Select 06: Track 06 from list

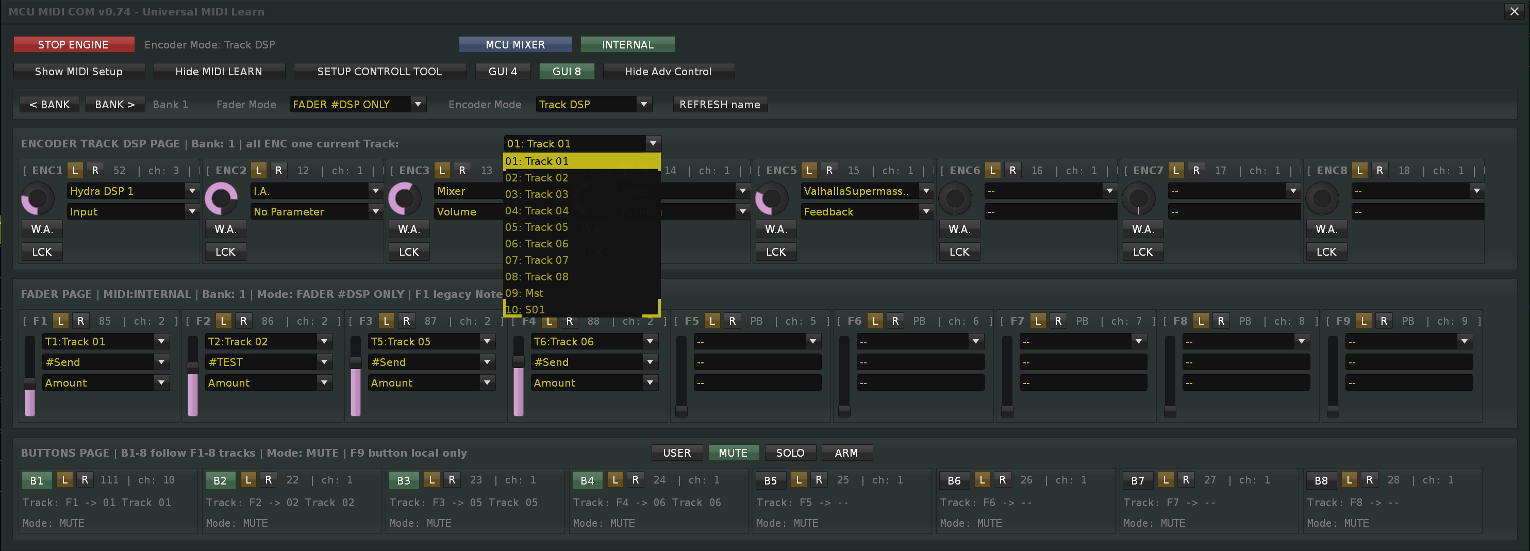pyautogui.click(x=581, y=244)
